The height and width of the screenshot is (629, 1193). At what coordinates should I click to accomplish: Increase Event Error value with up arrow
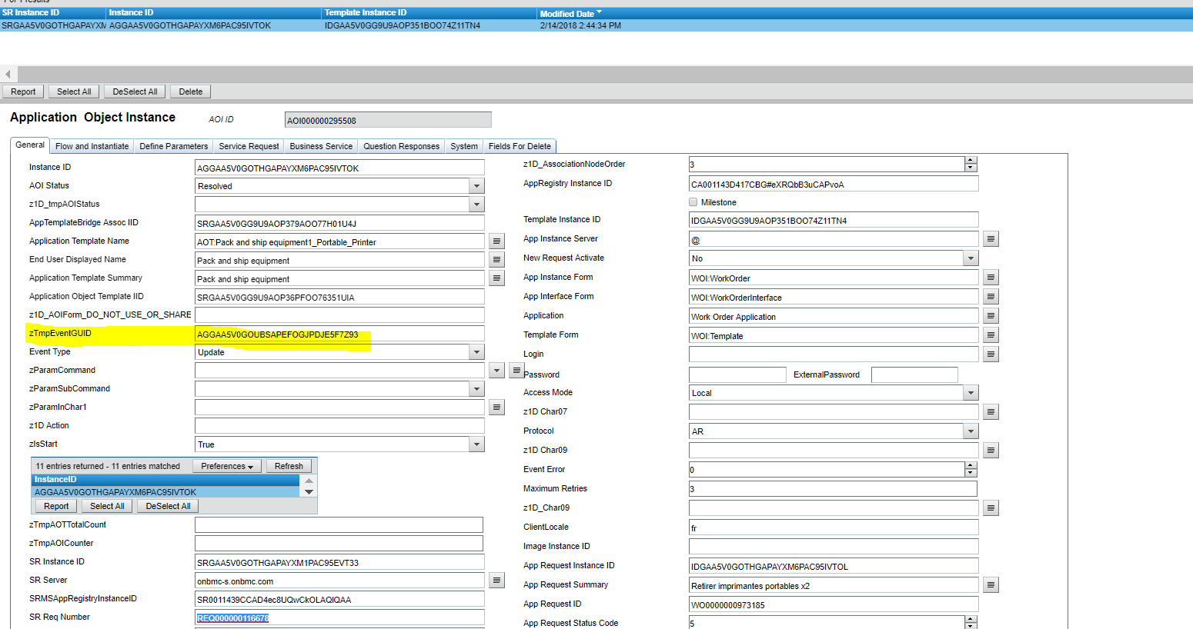tap(971, 466)
